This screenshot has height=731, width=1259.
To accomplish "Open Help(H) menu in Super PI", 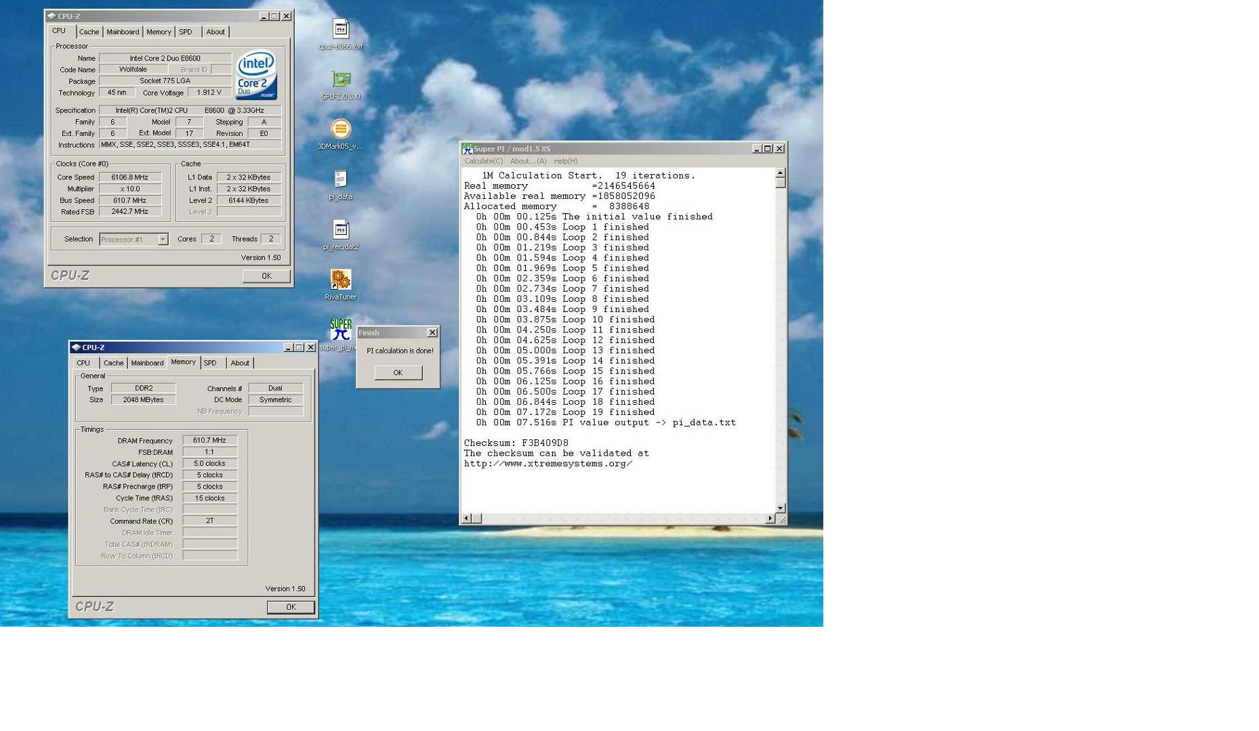I will [566, 161].
